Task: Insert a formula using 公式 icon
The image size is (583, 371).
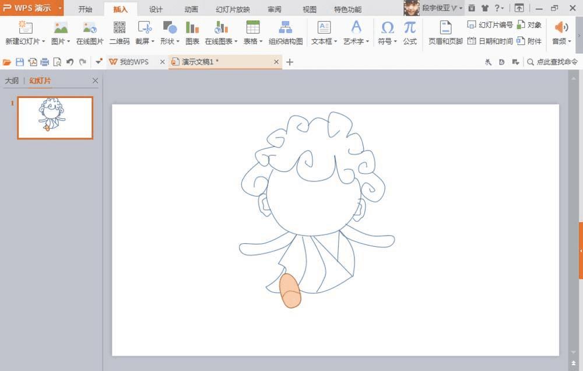Action: click(410, 27)
